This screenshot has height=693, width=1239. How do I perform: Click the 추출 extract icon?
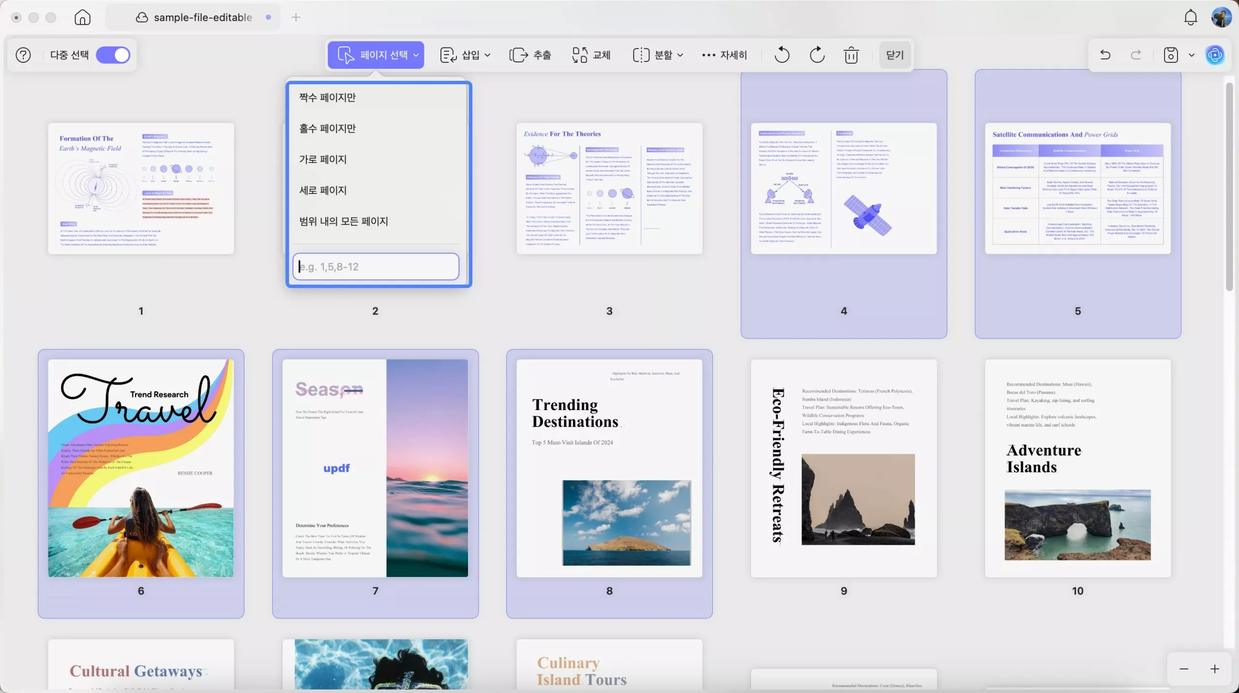point(518,55)
